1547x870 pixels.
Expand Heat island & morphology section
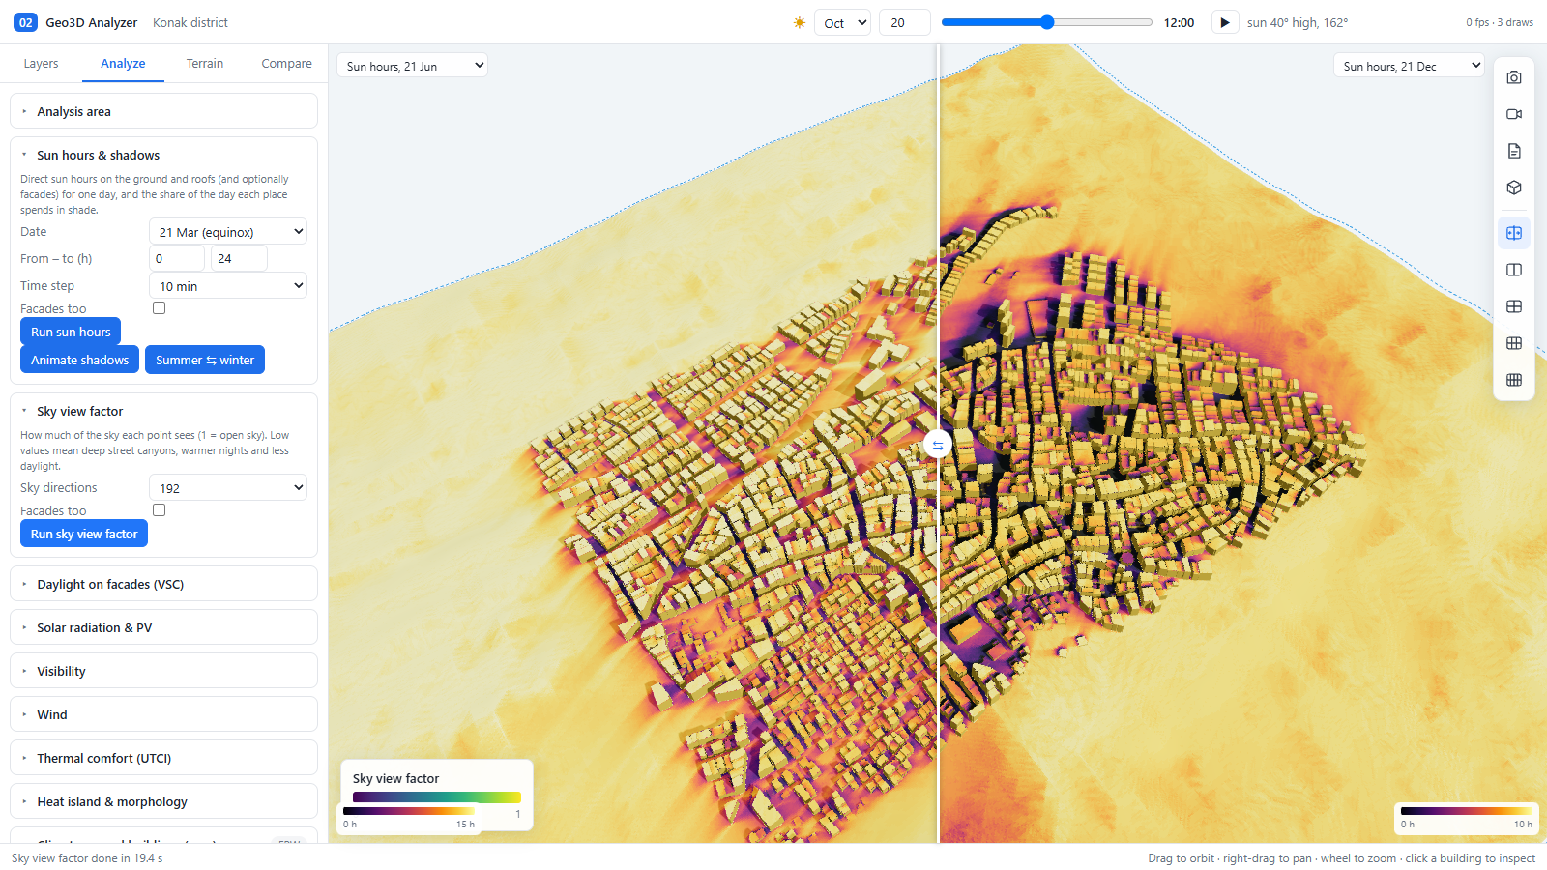coord(163,801)
